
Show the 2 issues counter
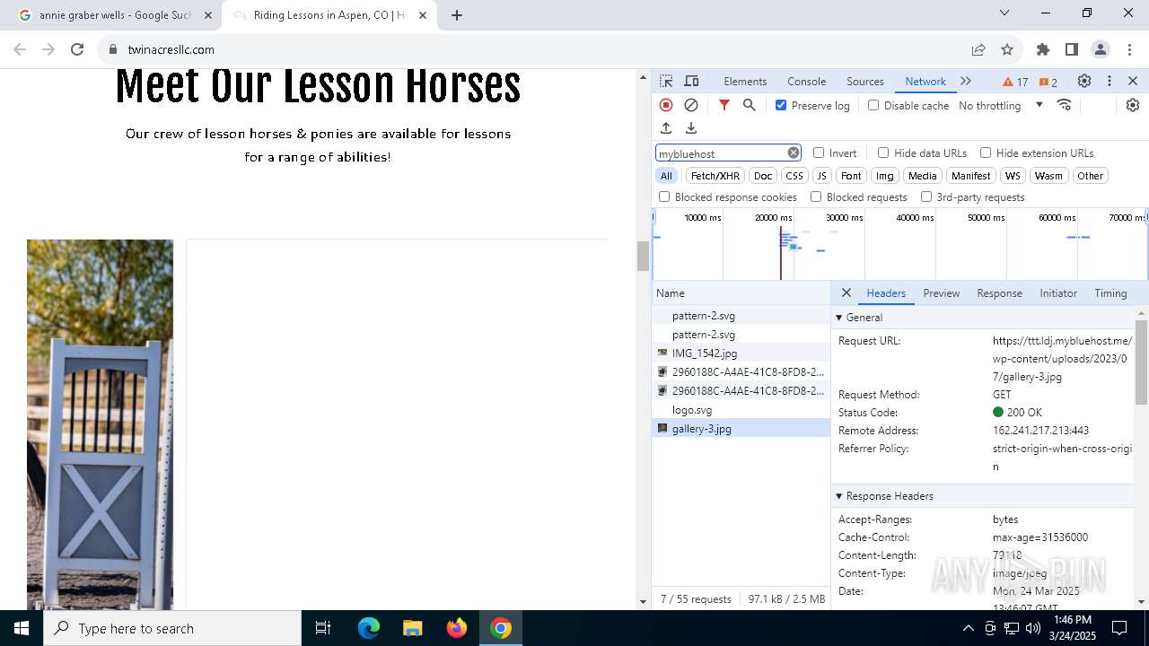(1048, 82)
